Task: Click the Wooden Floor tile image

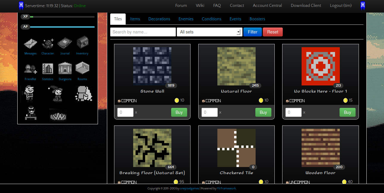Action: click(x=321, y=148)
